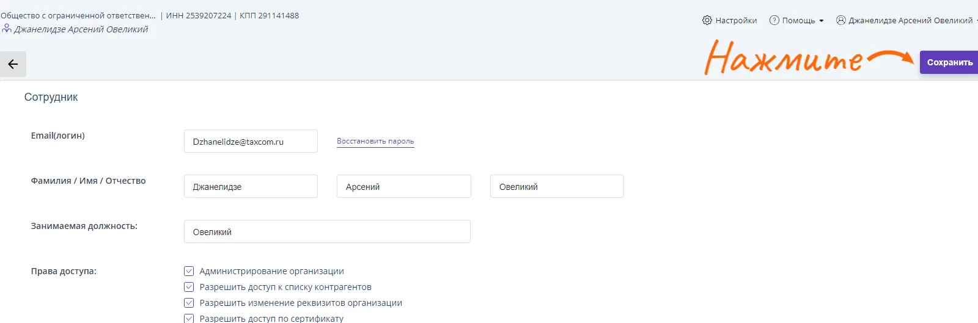978x323 pixels.
Task: Open the Помощь menu
Action: click(x=798, y=20)
